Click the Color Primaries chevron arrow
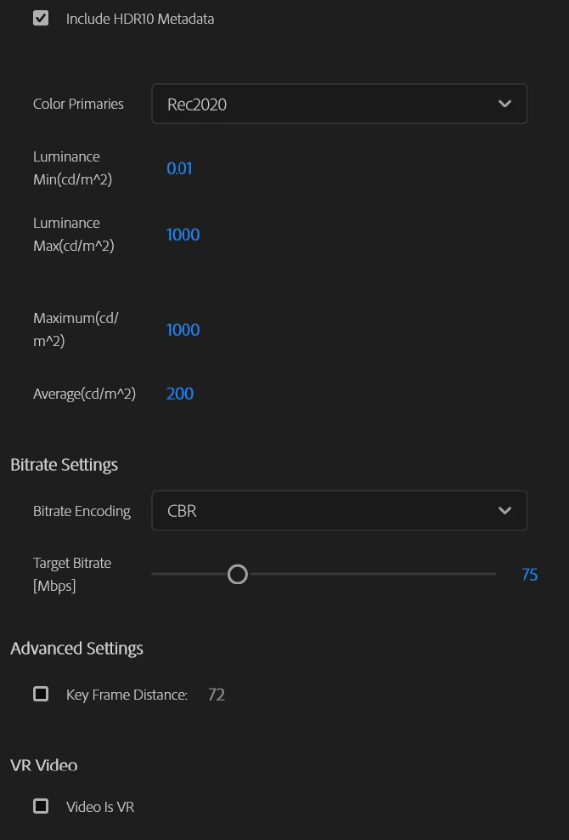Screen dimensions: 569x840 [504, 104]
